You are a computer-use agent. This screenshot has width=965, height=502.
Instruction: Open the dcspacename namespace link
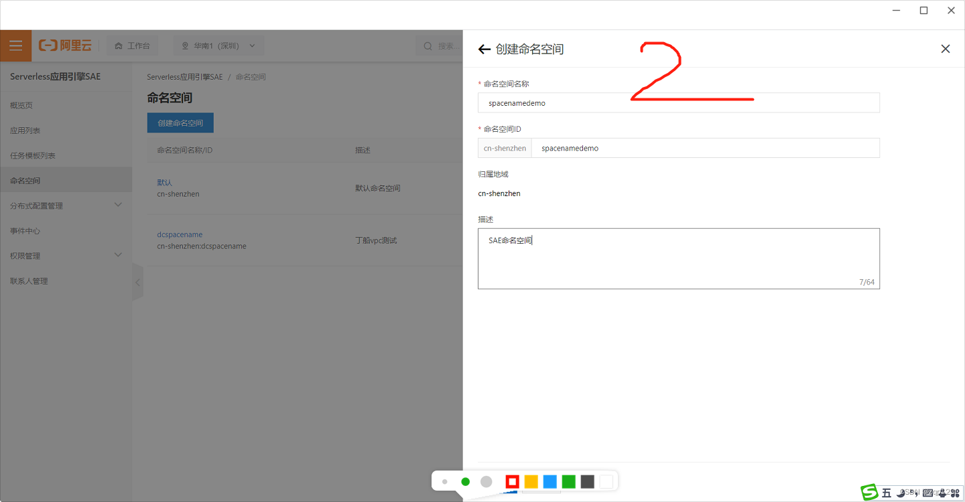click(180, 234)
